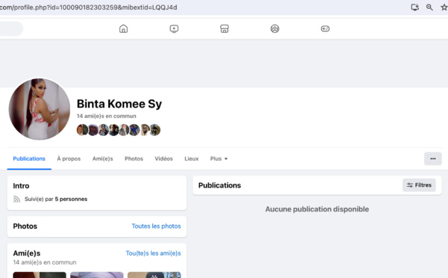Screen dimensions: 448x278
Task: Click the Toutes les photos link
Action: 156,226
